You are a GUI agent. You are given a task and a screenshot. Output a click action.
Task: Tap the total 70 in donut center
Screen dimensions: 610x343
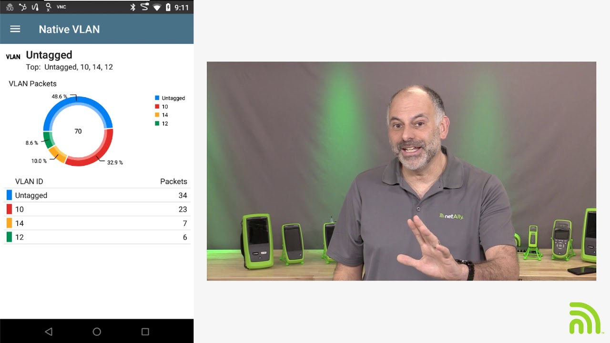(x=78, y=131)
